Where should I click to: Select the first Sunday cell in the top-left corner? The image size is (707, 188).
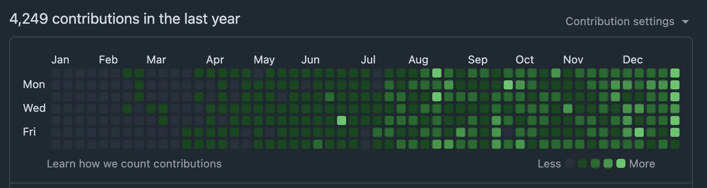[x=56, y=73]
